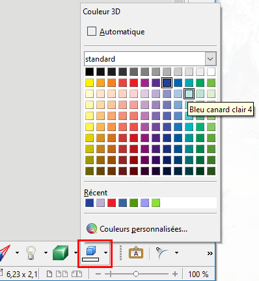The image size is (259, 281).
Task: Click the red Direction arrow icon
Action: (x=5, y=252)
